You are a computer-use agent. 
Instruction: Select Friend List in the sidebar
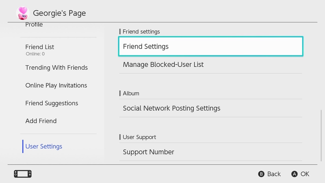click(x=39, y=47)
